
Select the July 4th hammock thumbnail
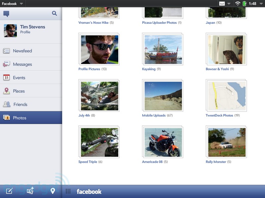[99, 95]
